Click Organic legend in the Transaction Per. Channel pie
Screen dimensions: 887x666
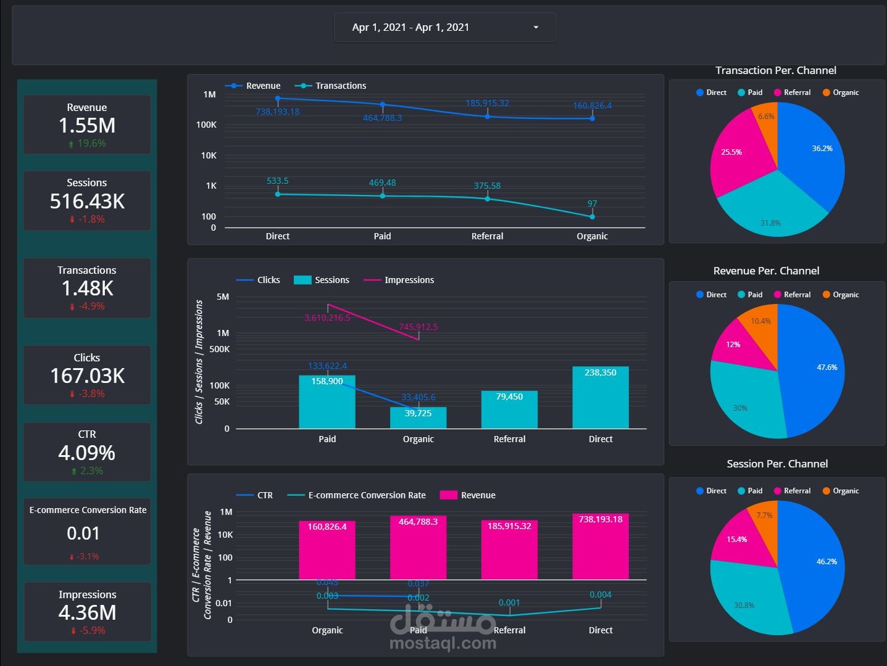[841, 92]
